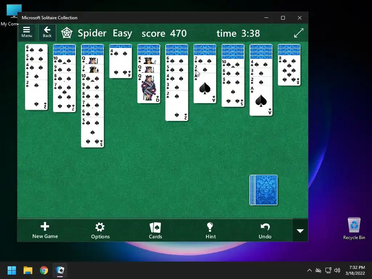Open the Cards button
Image resolution: width=372 pixels, height=279 pixels.
pyautogui.click(x=155, y=230)
